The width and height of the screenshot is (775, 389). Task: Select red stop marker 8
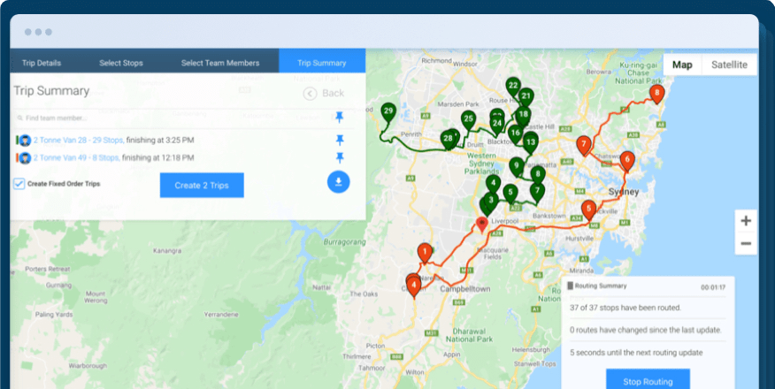[656, 95]
